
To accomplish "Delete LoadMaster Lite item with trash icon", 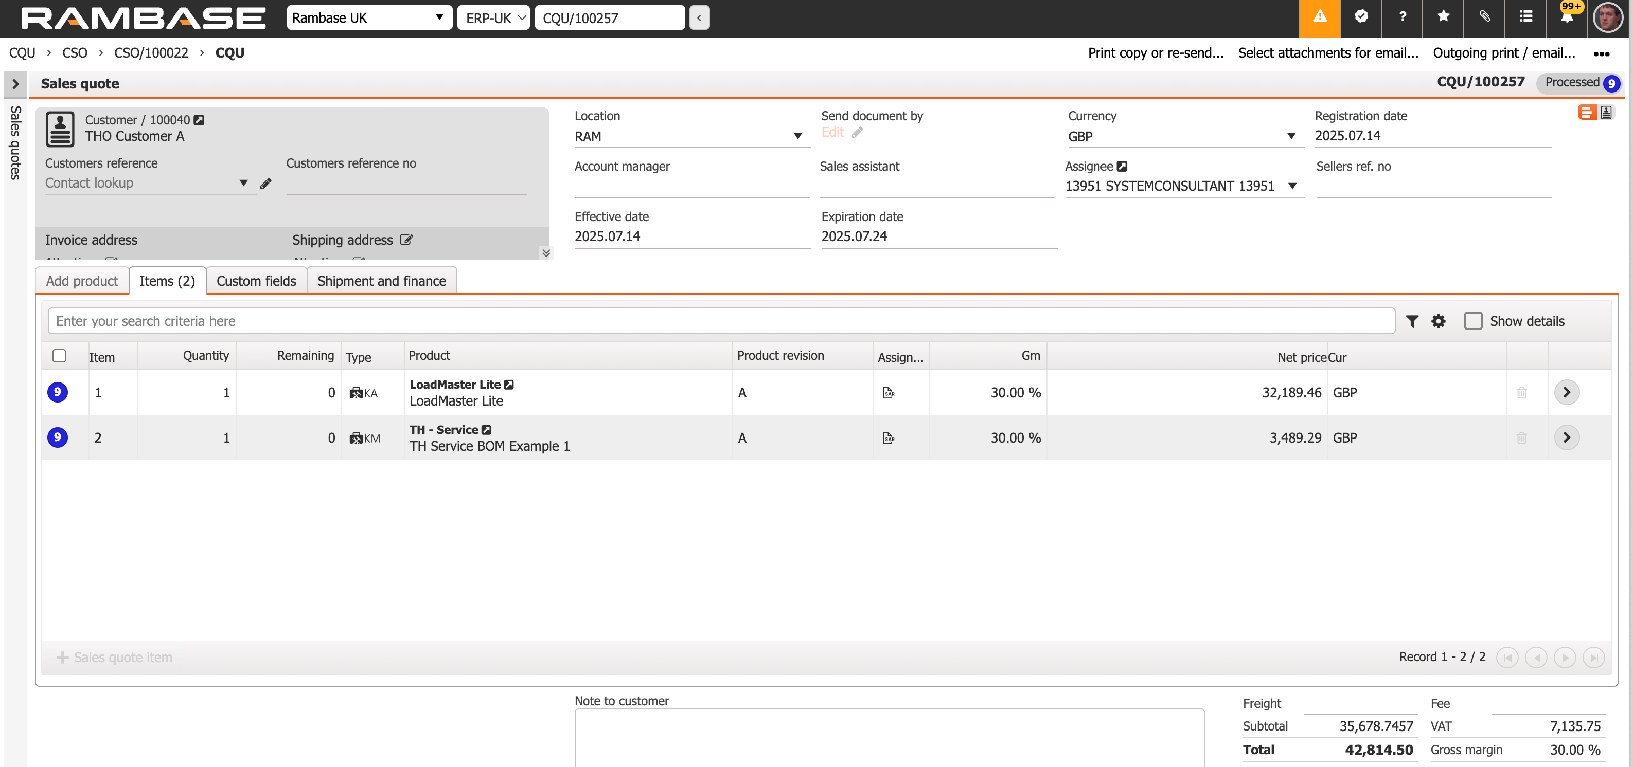I will (1521, 393).
